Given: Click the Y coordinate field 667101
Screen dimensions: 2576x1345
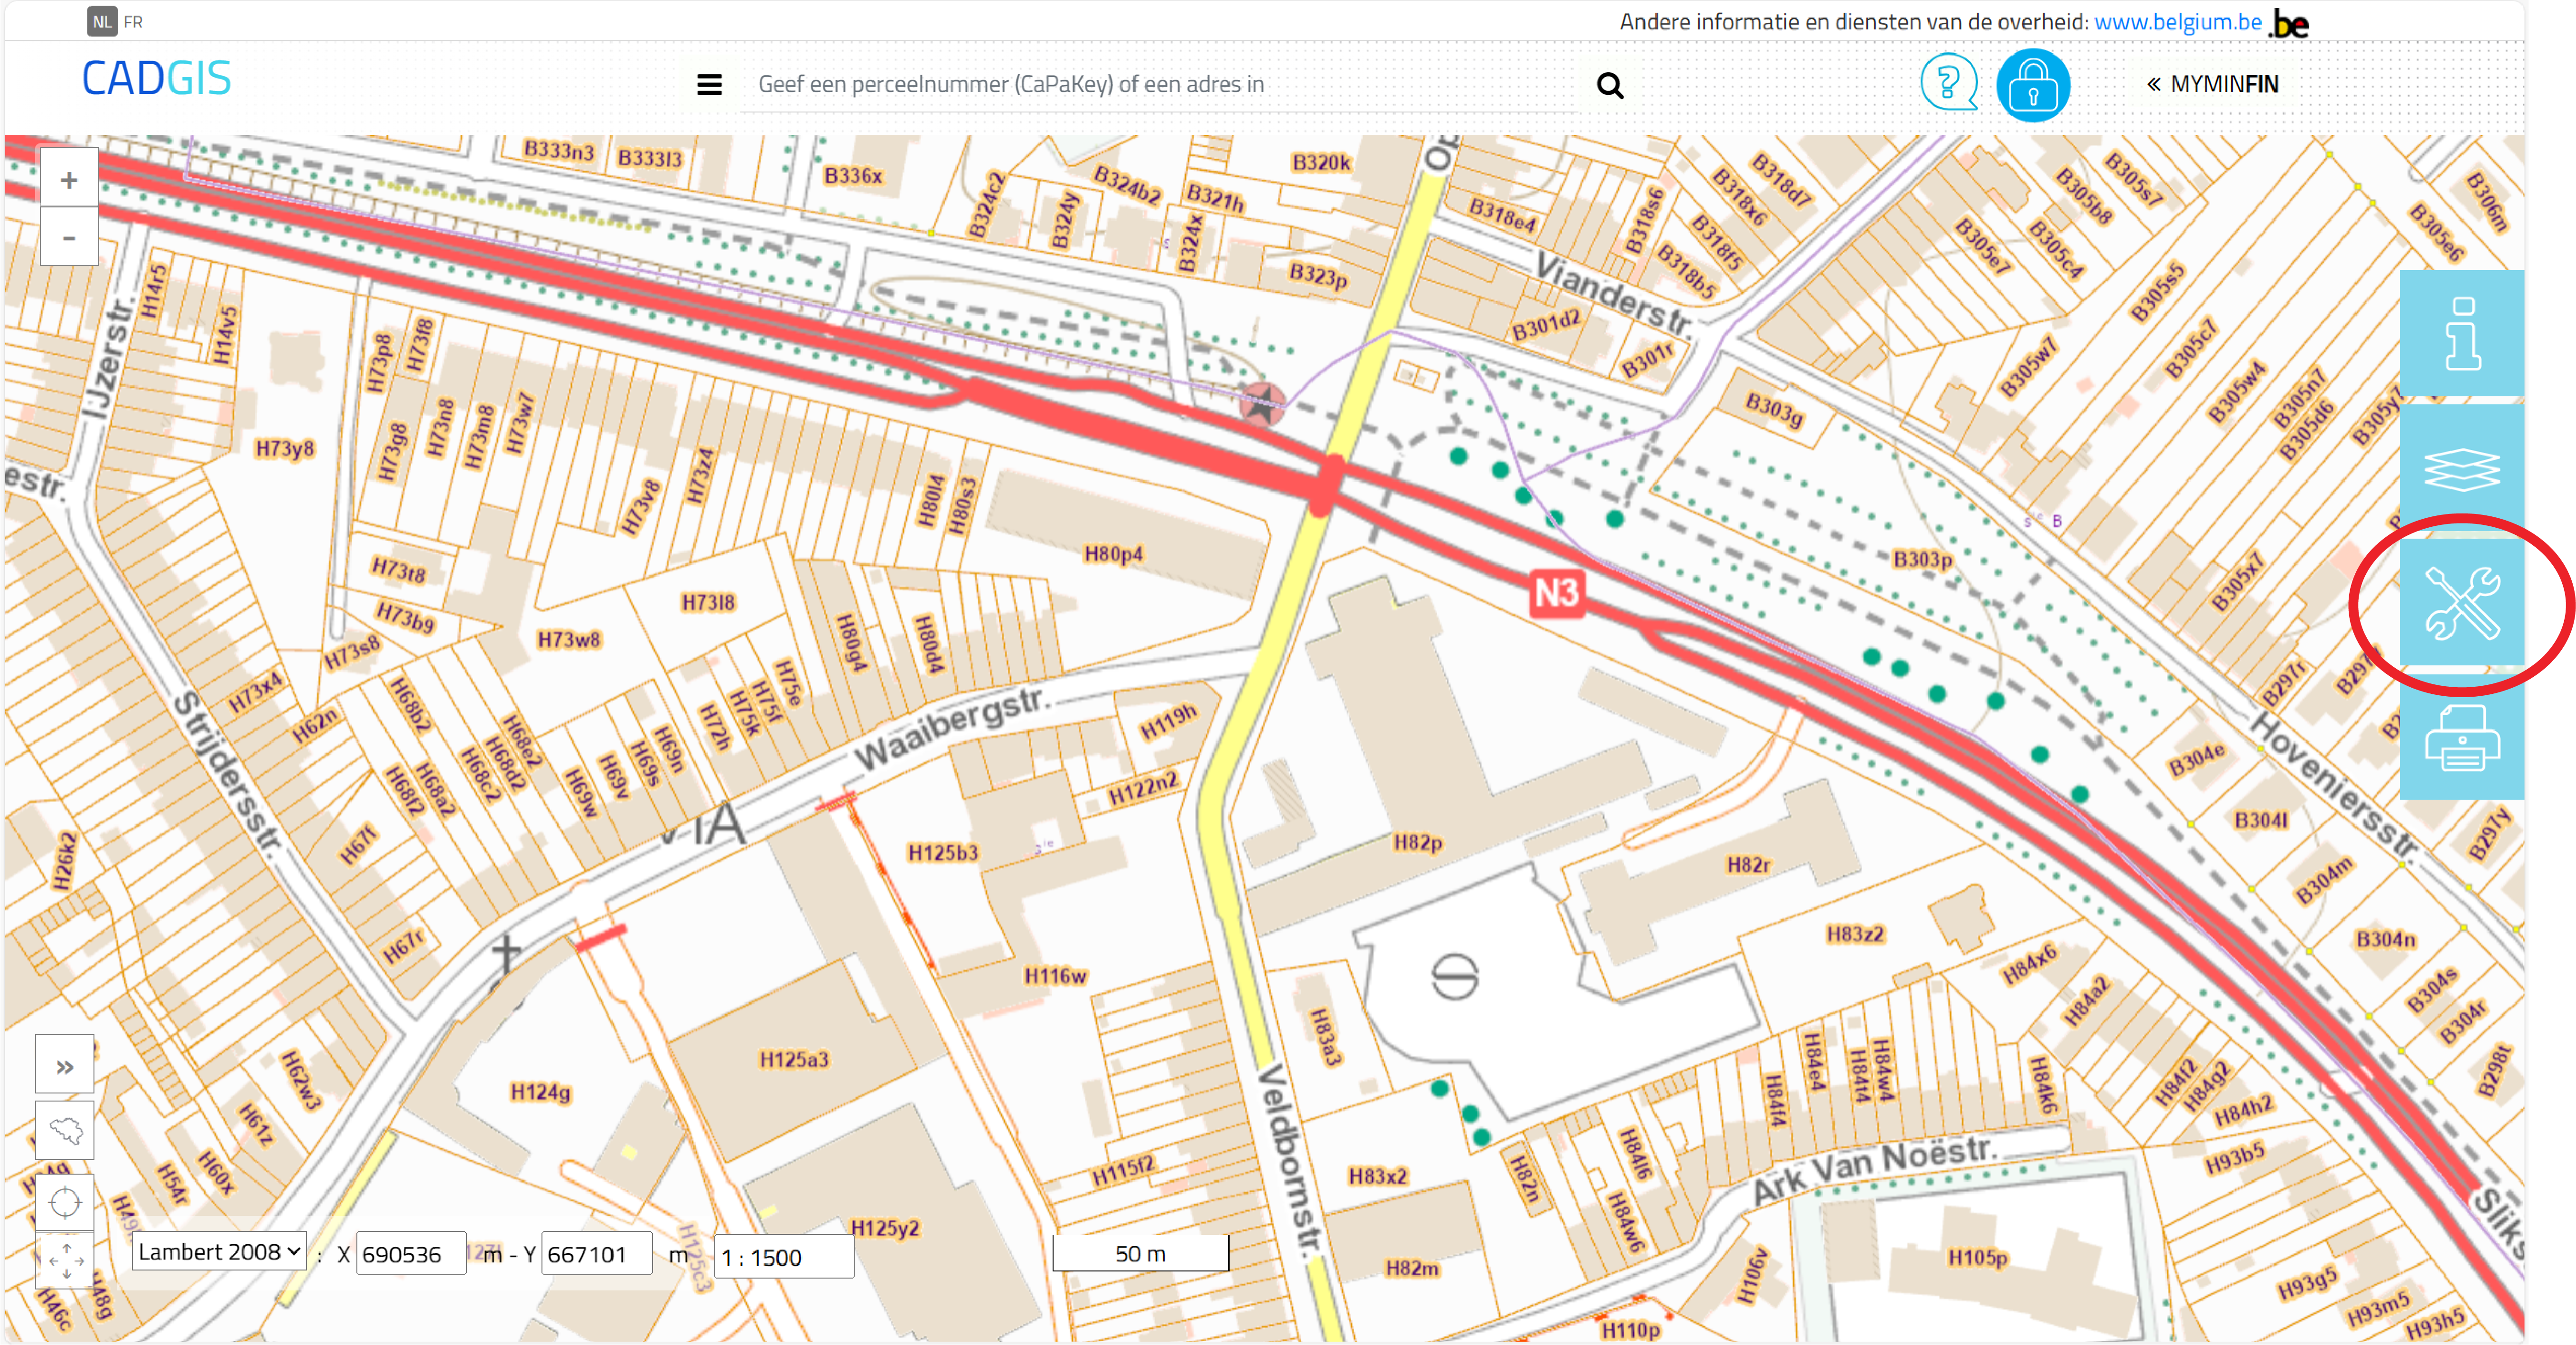Looking at the screenshot, I should coord(597,1254).
